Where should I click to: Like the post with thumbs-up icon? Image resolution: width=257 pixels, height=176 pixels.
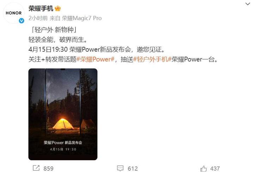click(x=203, y=169)
